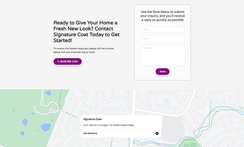Call the (919) 555 1234 number button

68,62
